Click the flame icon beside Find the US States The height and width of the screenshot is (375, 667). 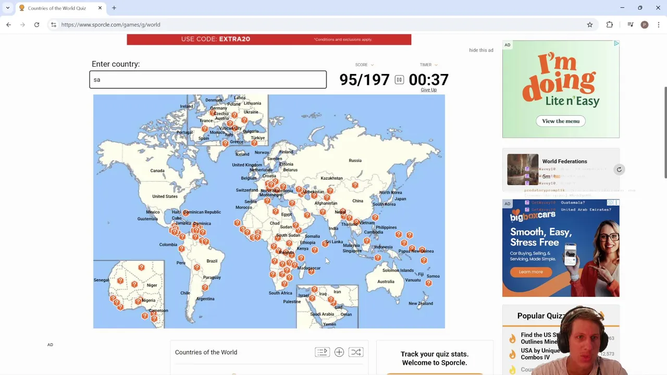[512, 338]
